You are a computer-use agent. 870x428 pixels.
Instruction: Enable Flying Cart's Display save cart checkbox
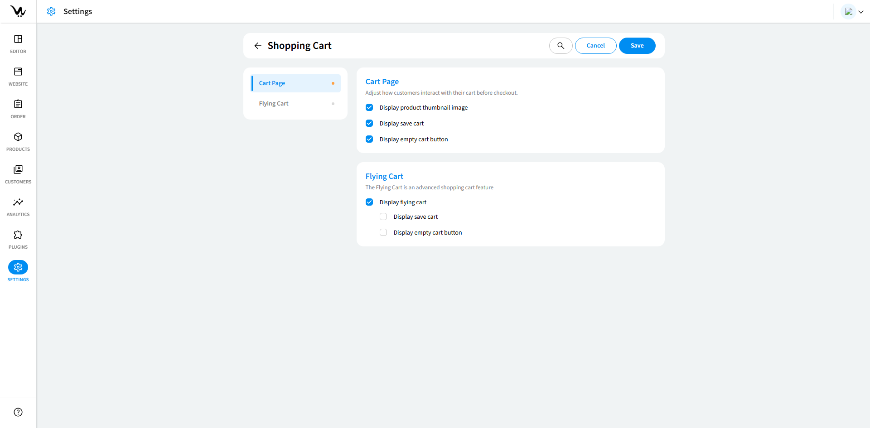click(383, 217)
